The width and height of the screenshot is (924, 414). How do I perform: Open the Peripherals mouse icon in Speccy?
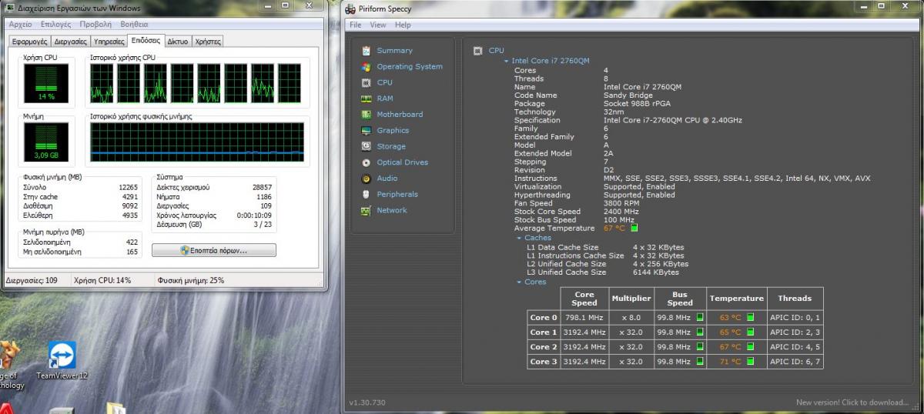pos(367,195)
